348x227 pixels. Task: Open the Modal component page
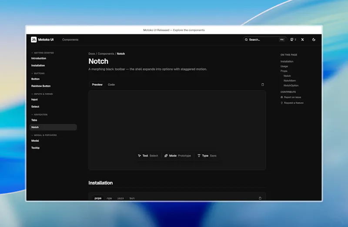tap(35, 141)
